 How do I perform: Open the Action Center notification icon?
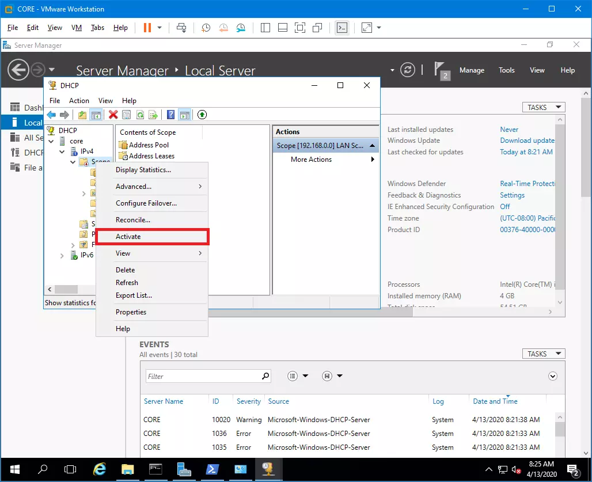(574, 470)
